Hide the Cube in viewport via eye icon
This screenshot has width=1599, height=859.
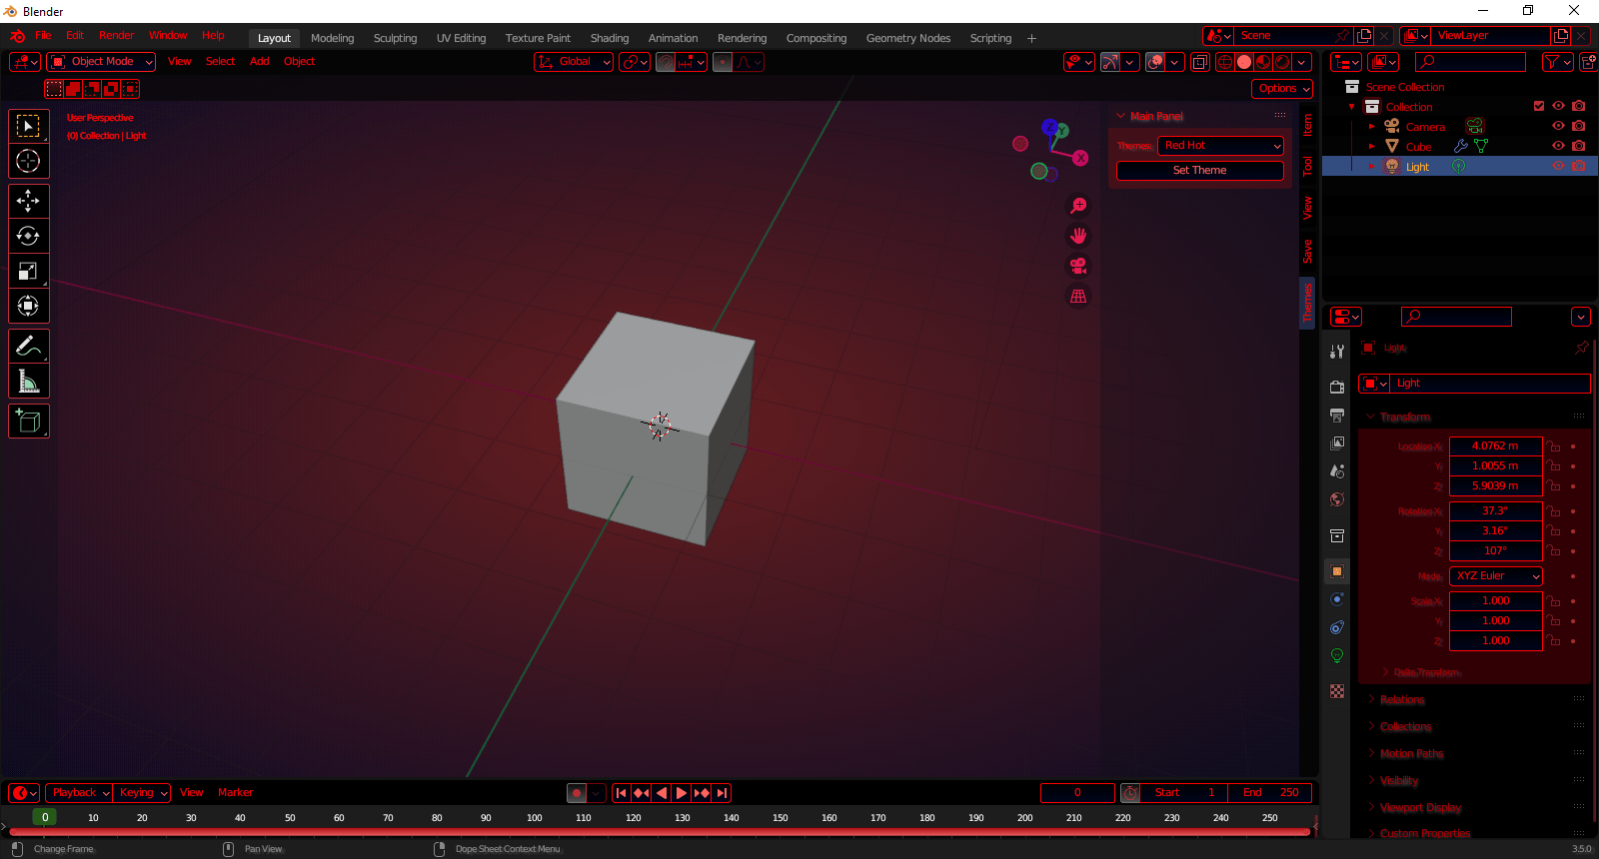1558,146
